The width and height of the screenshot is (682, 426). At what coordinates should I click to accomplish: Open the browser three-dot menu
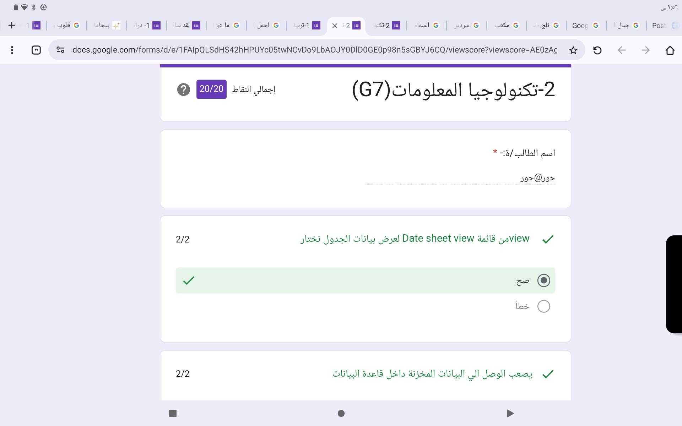point(12,50)
